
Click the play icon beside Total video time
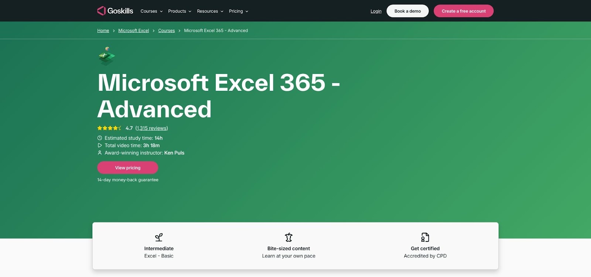click(100, 146)
